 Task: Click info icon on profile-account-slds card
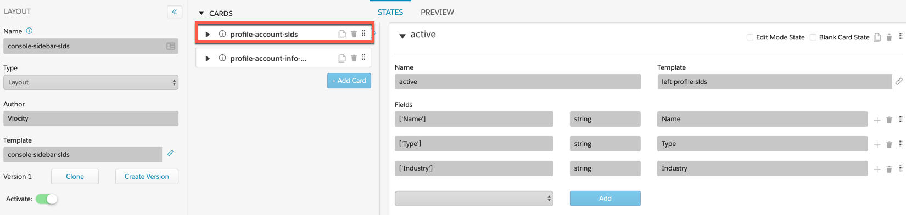222,34
